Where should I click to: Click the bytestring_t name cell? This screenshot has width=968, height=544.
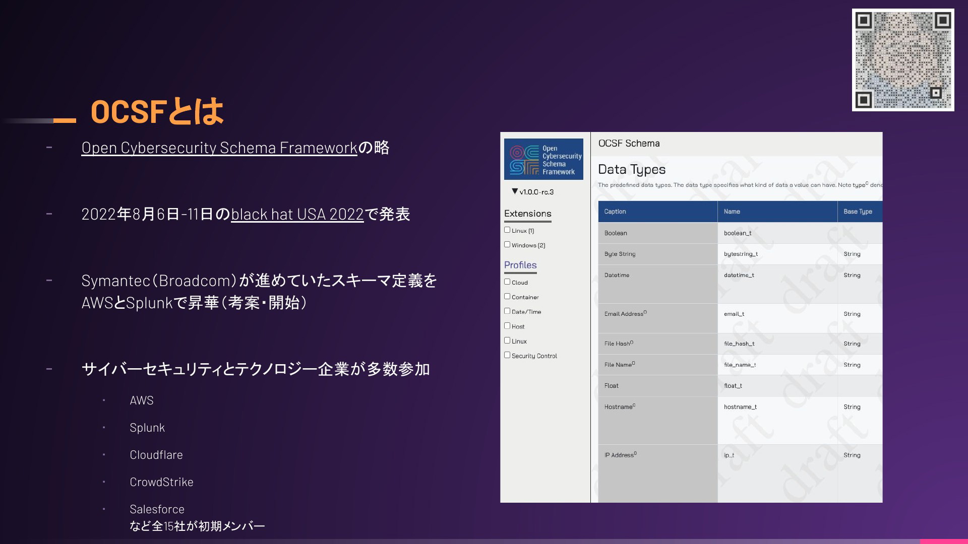coord(777,254)
